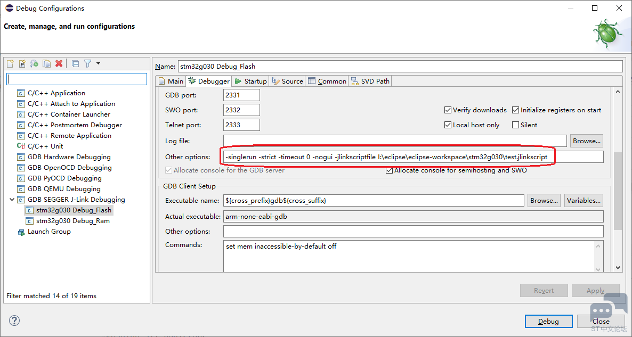Toggle Allocate console for semihosting and SWO
Screen dimensions: 632x337
point(389,170)
